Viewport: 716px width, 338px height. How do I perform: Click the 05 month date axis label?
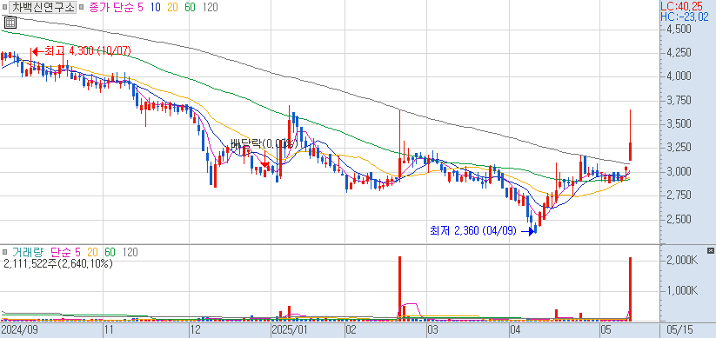point(606,330)
